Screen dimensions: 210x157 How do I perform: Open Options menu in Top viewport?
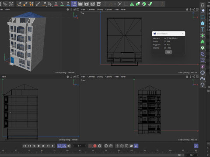point(109,10)
